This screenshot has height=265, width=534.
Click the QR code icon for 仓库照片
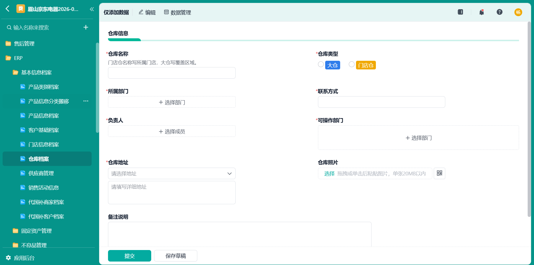(440, 173)
